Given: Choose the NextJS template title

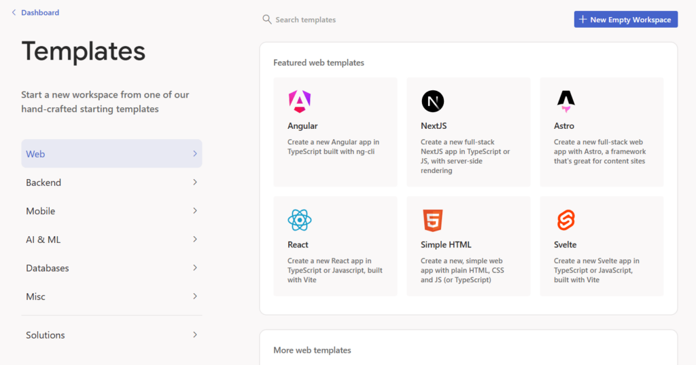Looking at the screenshot, I should pos(434,126).
